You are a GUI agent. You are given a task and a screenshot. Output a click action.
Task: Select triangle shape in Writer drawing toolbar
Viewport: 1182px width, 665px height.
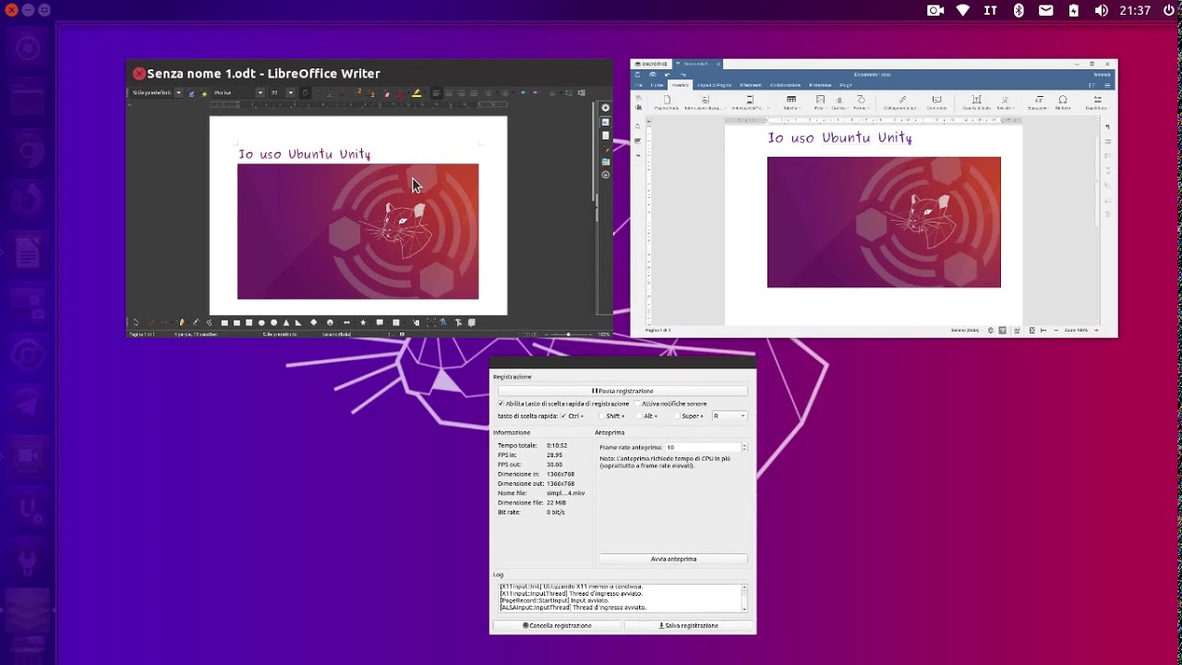click(286, 322)
